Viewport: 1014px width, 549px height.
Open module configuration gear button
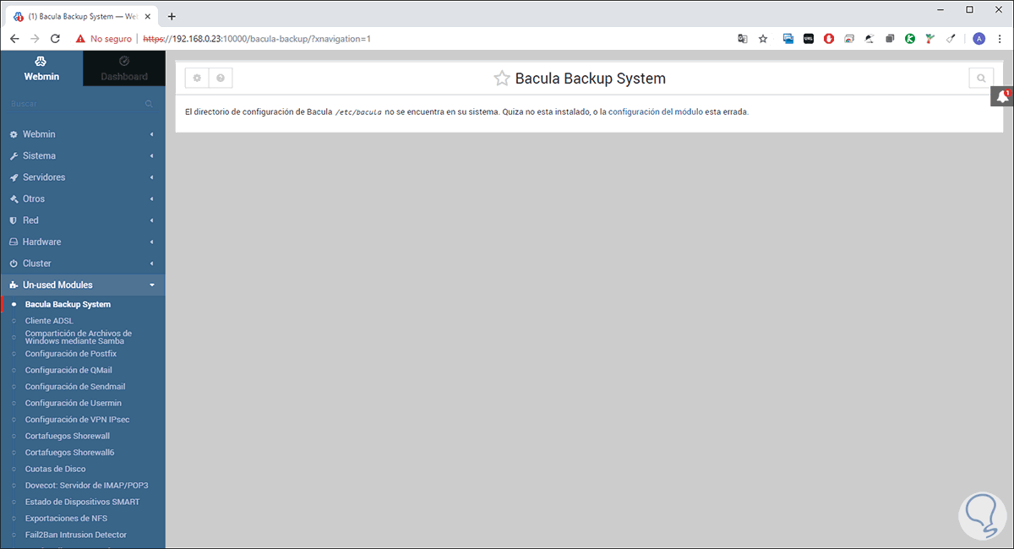pos(197,78)
